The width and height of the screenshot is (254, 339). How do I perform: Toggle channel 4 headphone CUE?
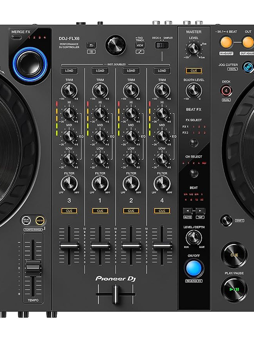pos(162,211)
